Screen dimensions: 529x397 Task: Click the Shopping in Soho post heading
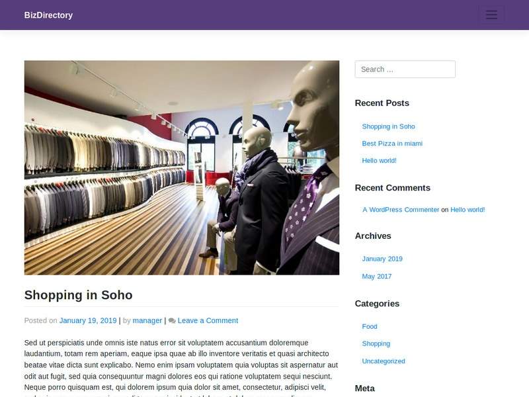(78, 295)
